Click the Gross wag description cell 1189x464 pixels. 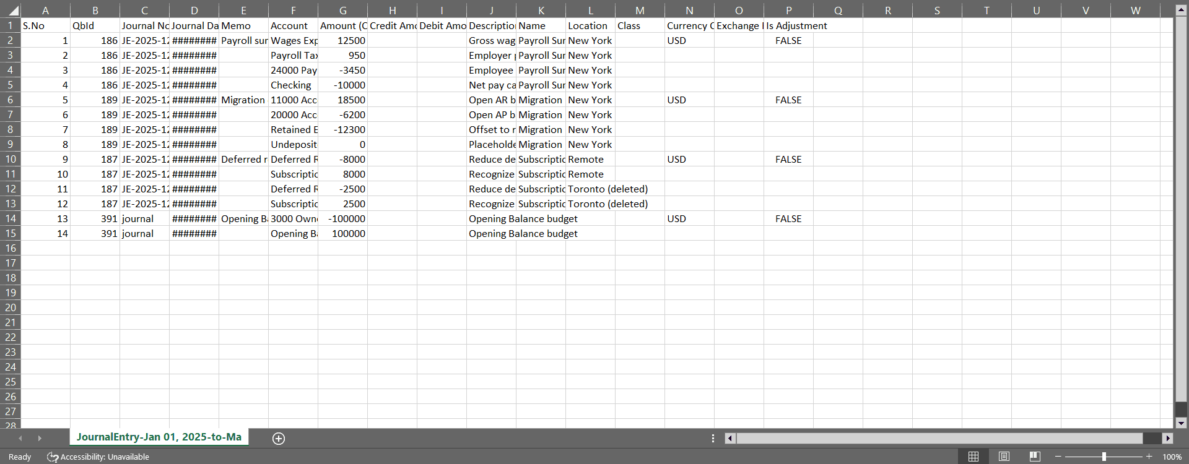[491, 40]
